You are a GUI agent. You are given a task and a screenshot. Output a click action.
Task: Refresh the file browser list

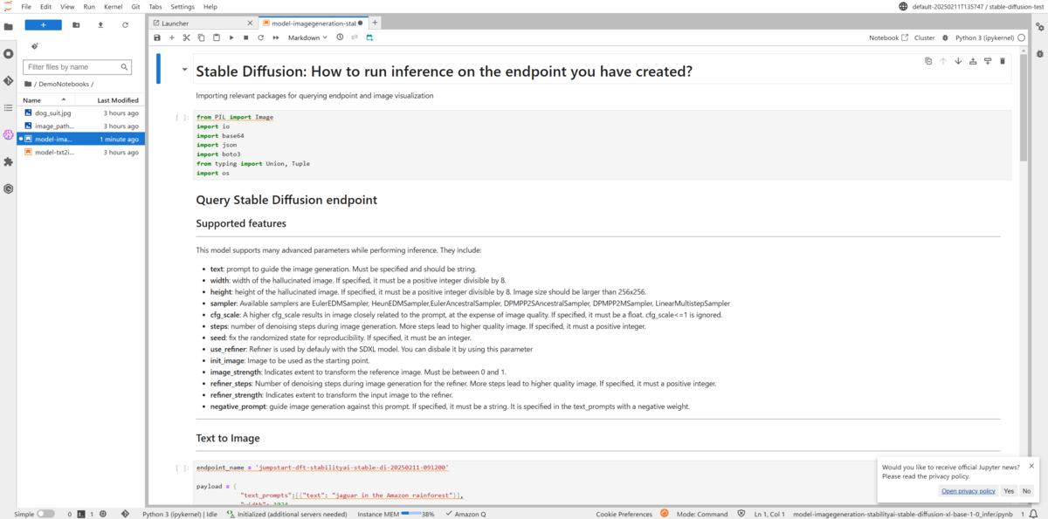(x=125, y=25)
